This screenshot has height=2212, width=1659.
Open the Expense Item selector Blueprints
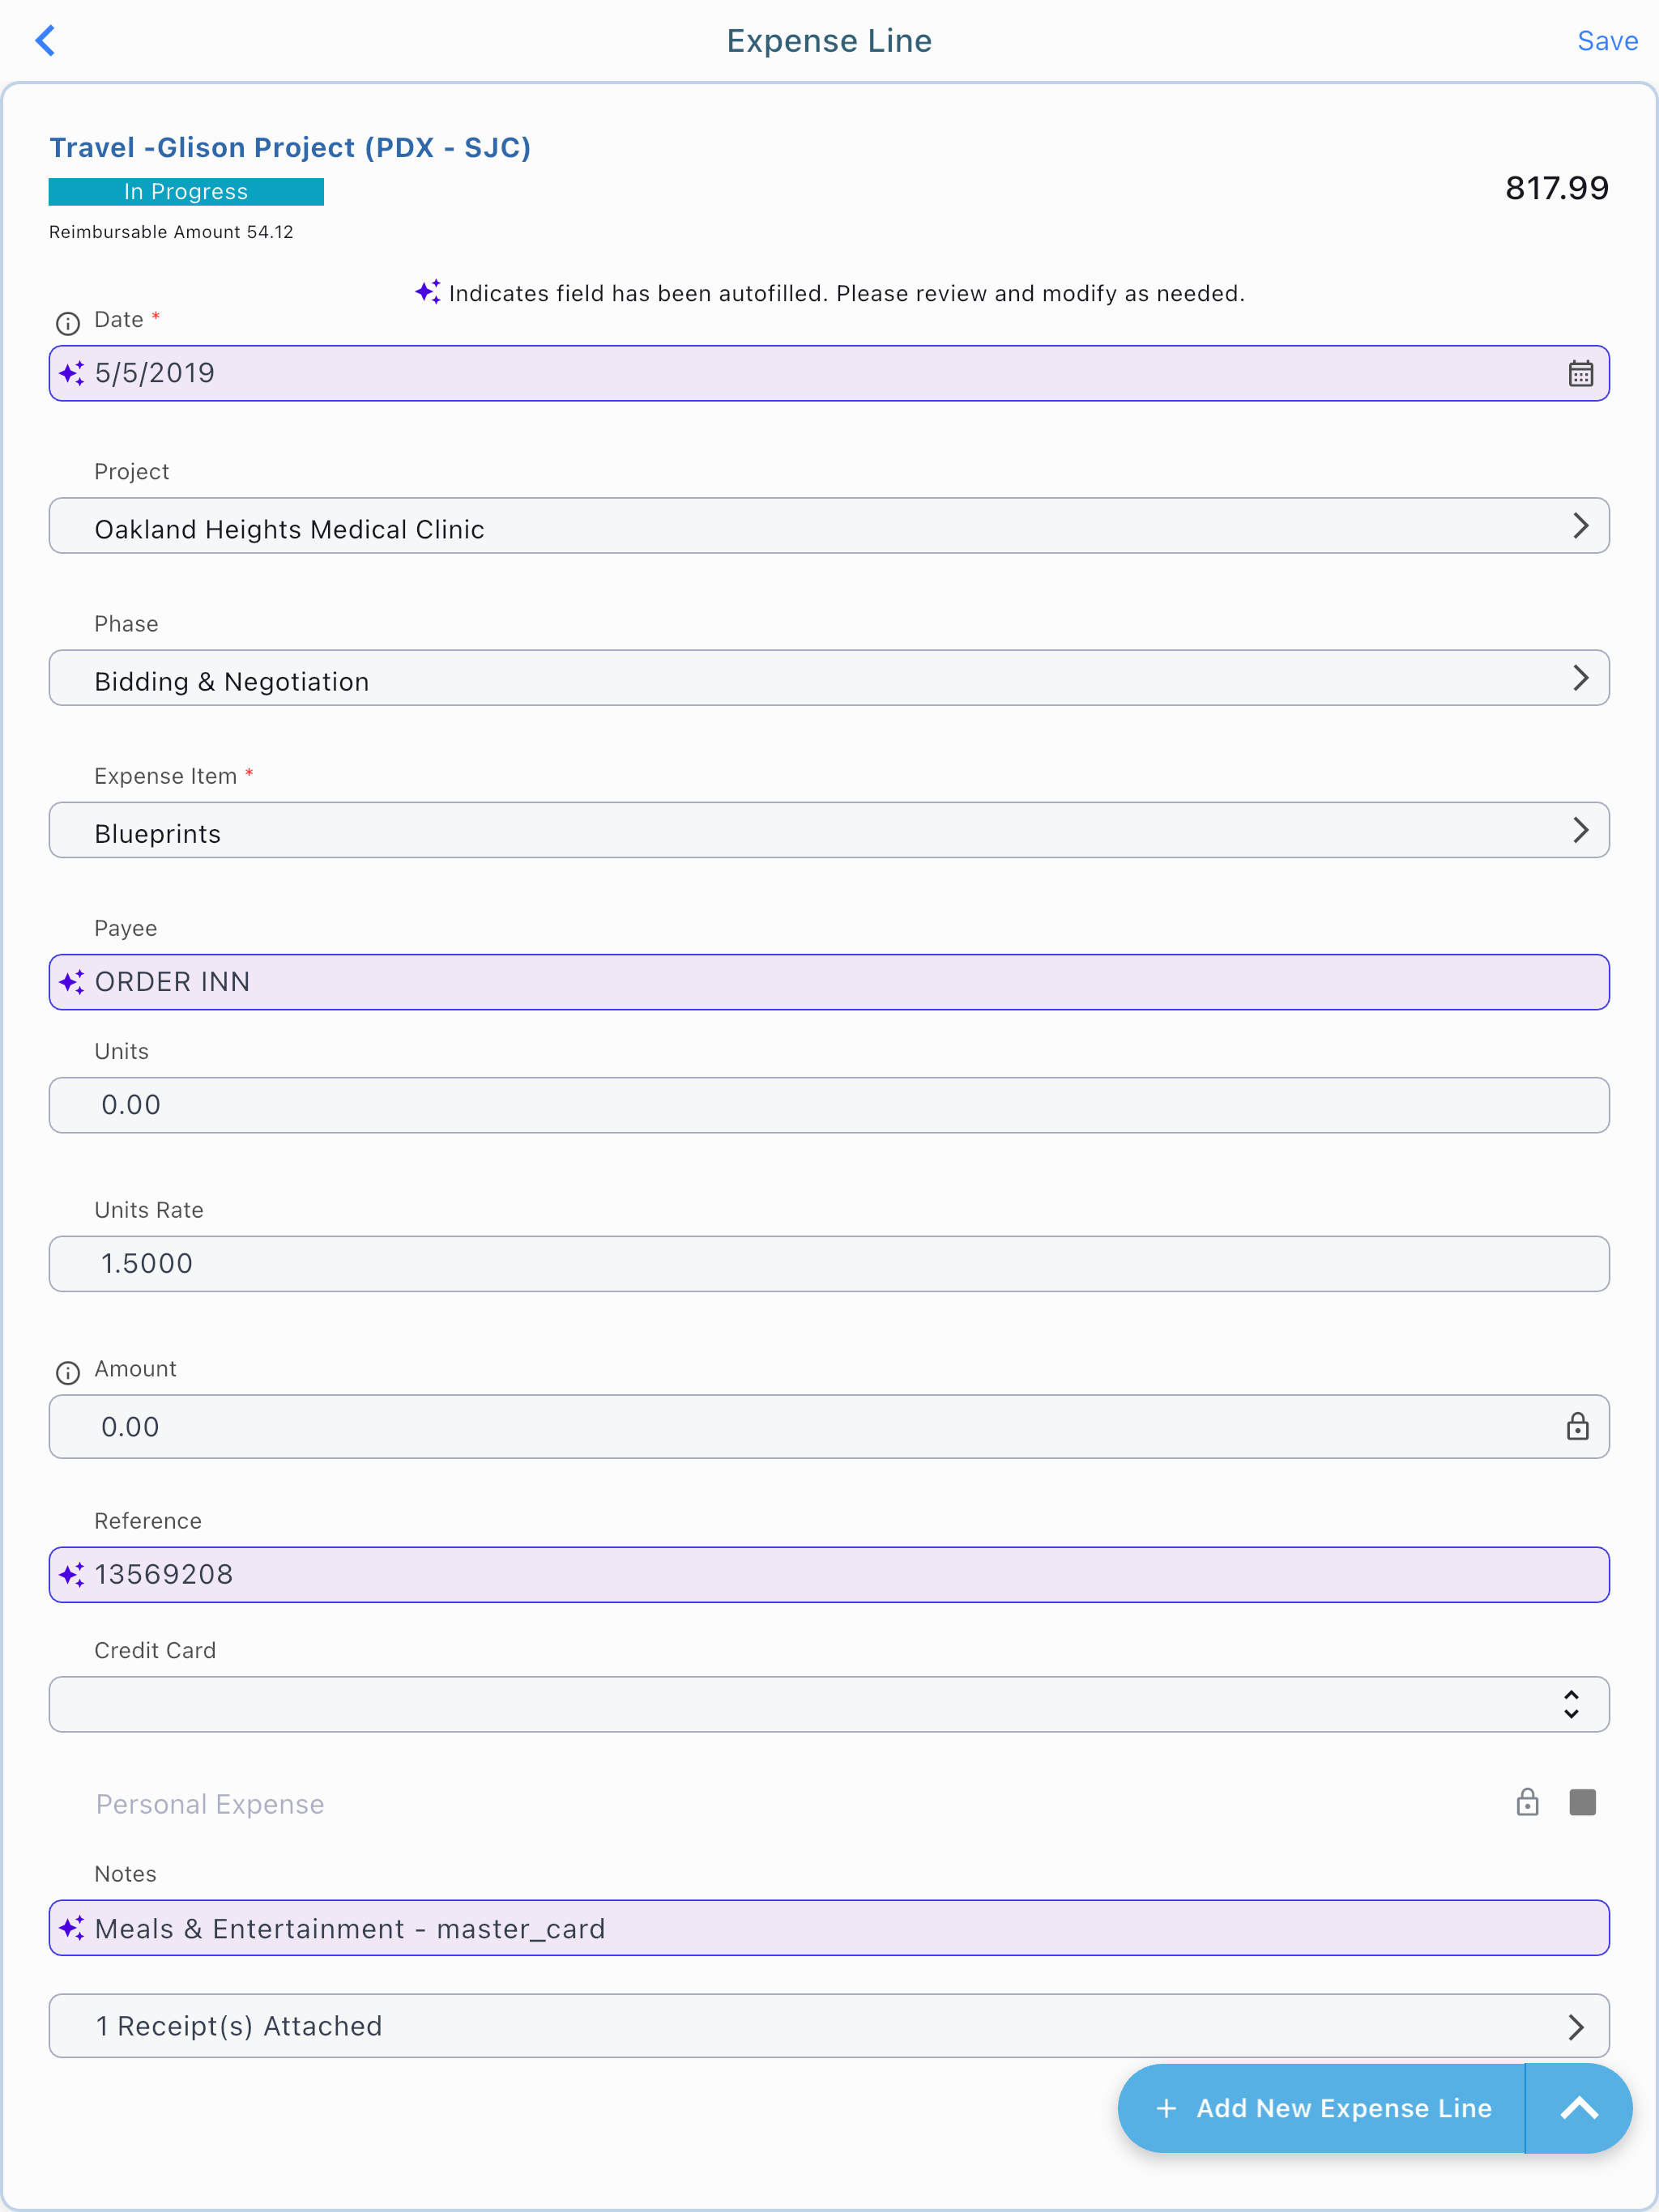coord(829,830)
